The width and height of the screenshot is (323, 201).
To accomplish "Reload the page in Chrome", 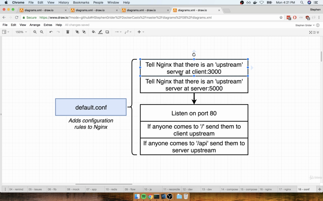I will pos(17,18).
